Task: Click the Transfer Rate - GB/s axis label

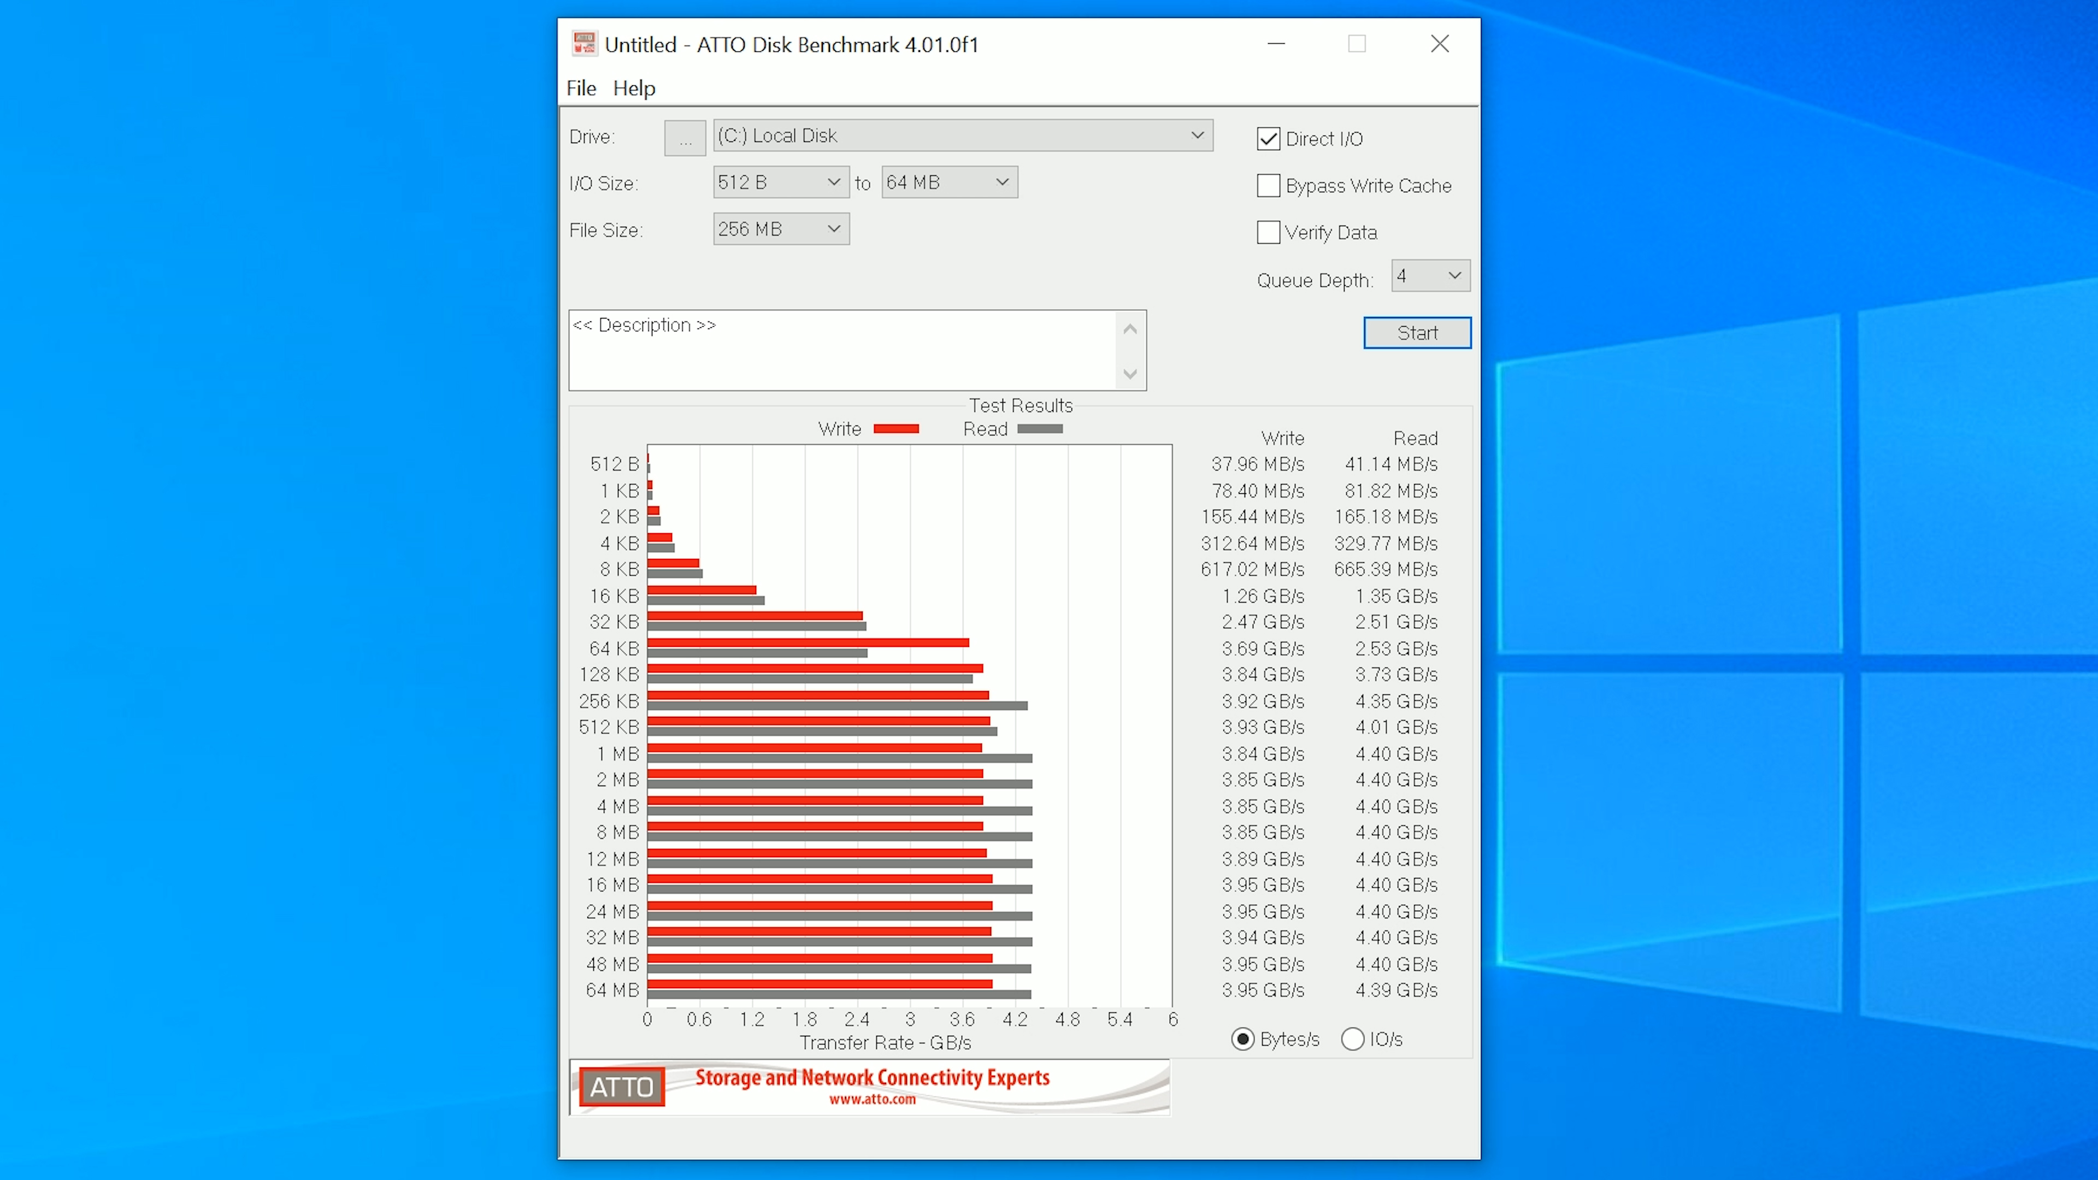Action: click(x=885, y=1043)
